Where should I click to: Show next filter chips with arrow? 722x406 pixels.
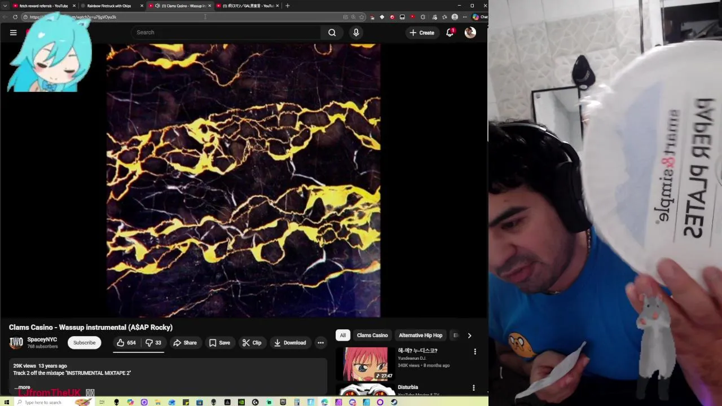pos(469,336)
